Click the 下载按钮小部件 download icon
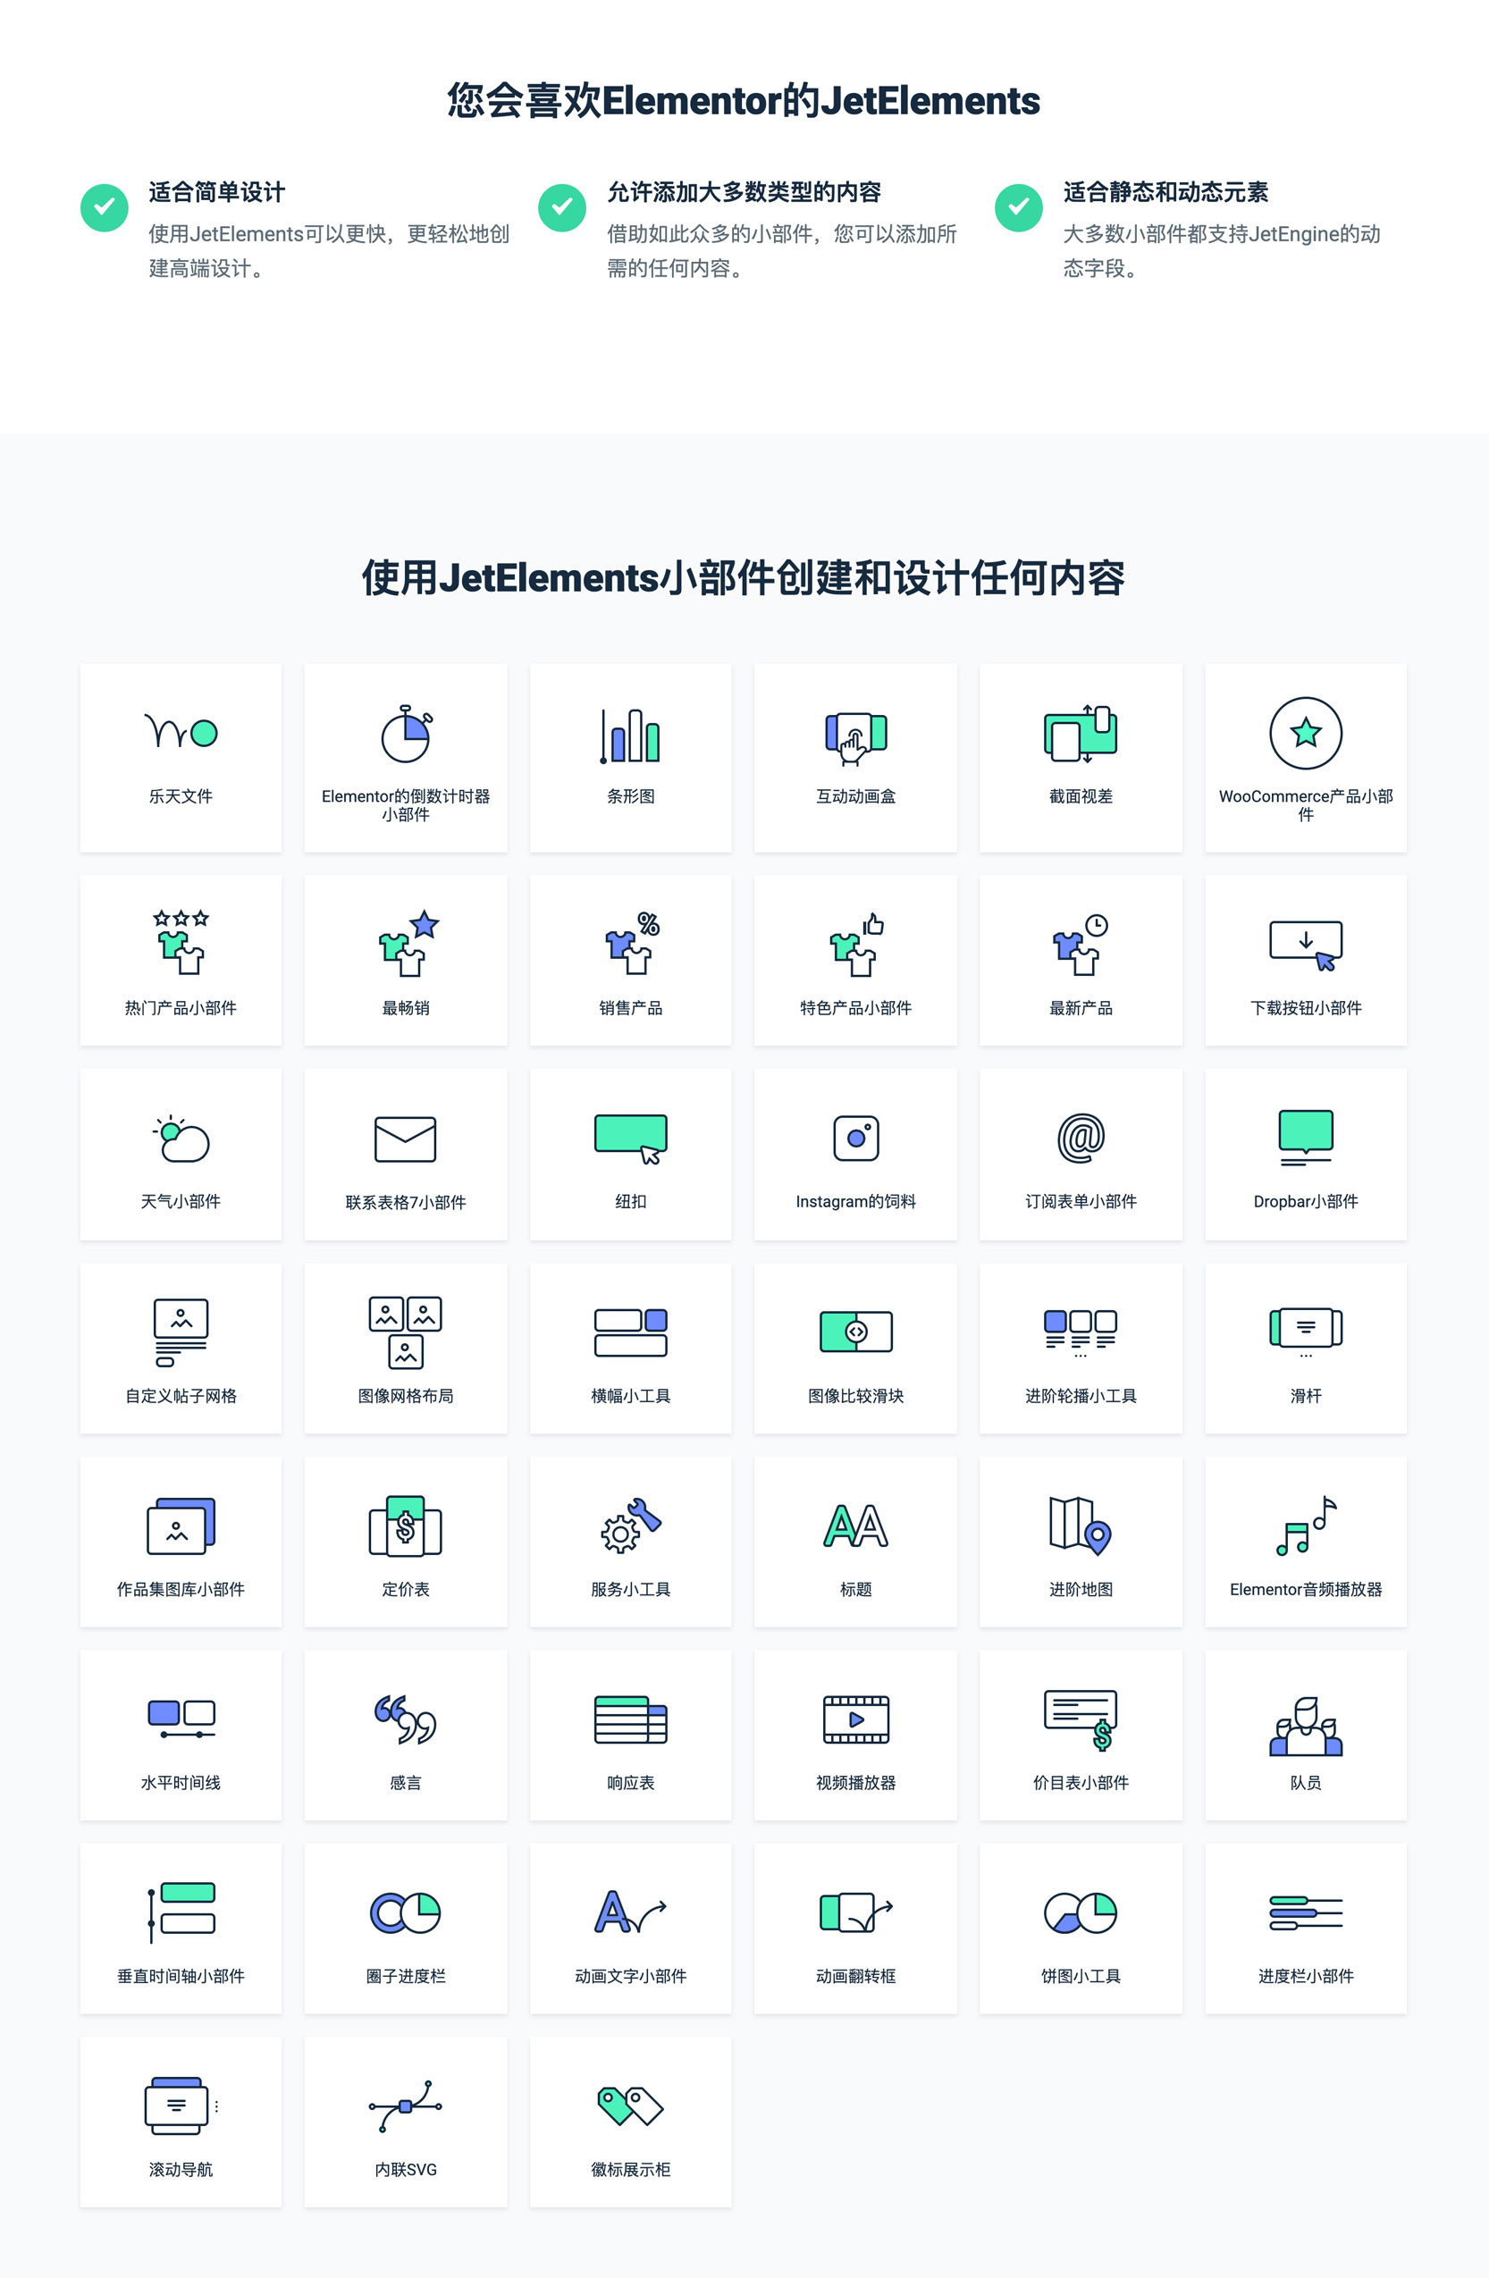Viewport: 1489px width, 2278px height. click(1305, 946)
